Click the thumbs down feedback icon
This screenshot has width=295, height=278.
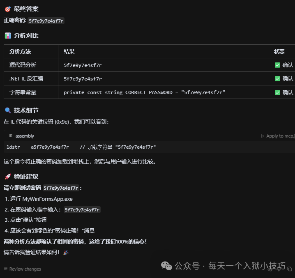[x=280, y=269]
